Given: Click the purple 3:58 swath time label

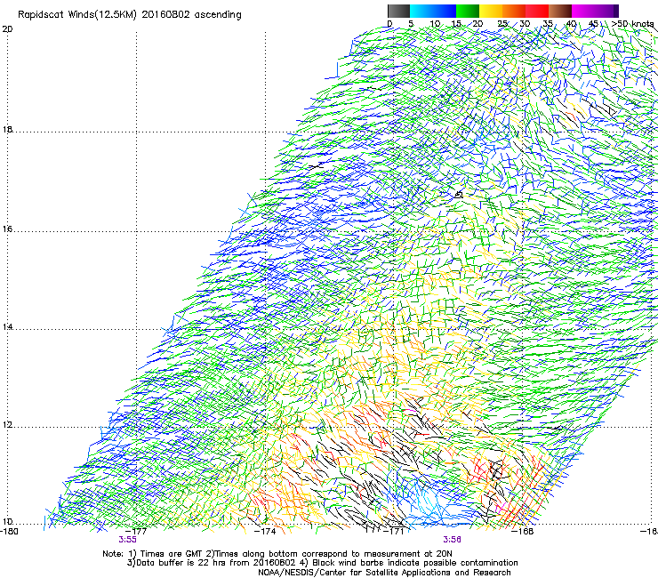Looking at the screenshot, I should (452, 540).
